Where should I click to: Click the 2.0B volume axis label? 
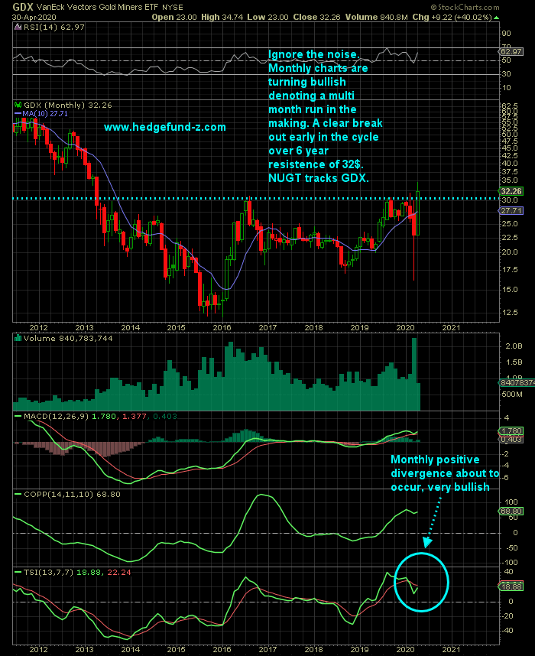514,346
